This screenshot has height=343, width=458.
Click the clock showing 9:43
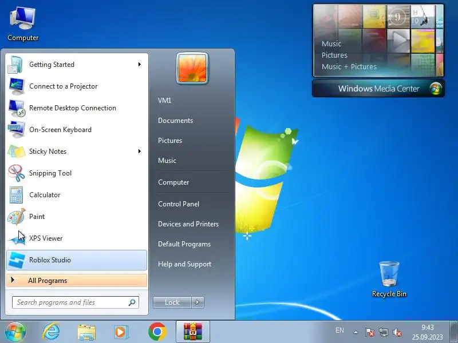pyautogui.click(x=427, y=328)
